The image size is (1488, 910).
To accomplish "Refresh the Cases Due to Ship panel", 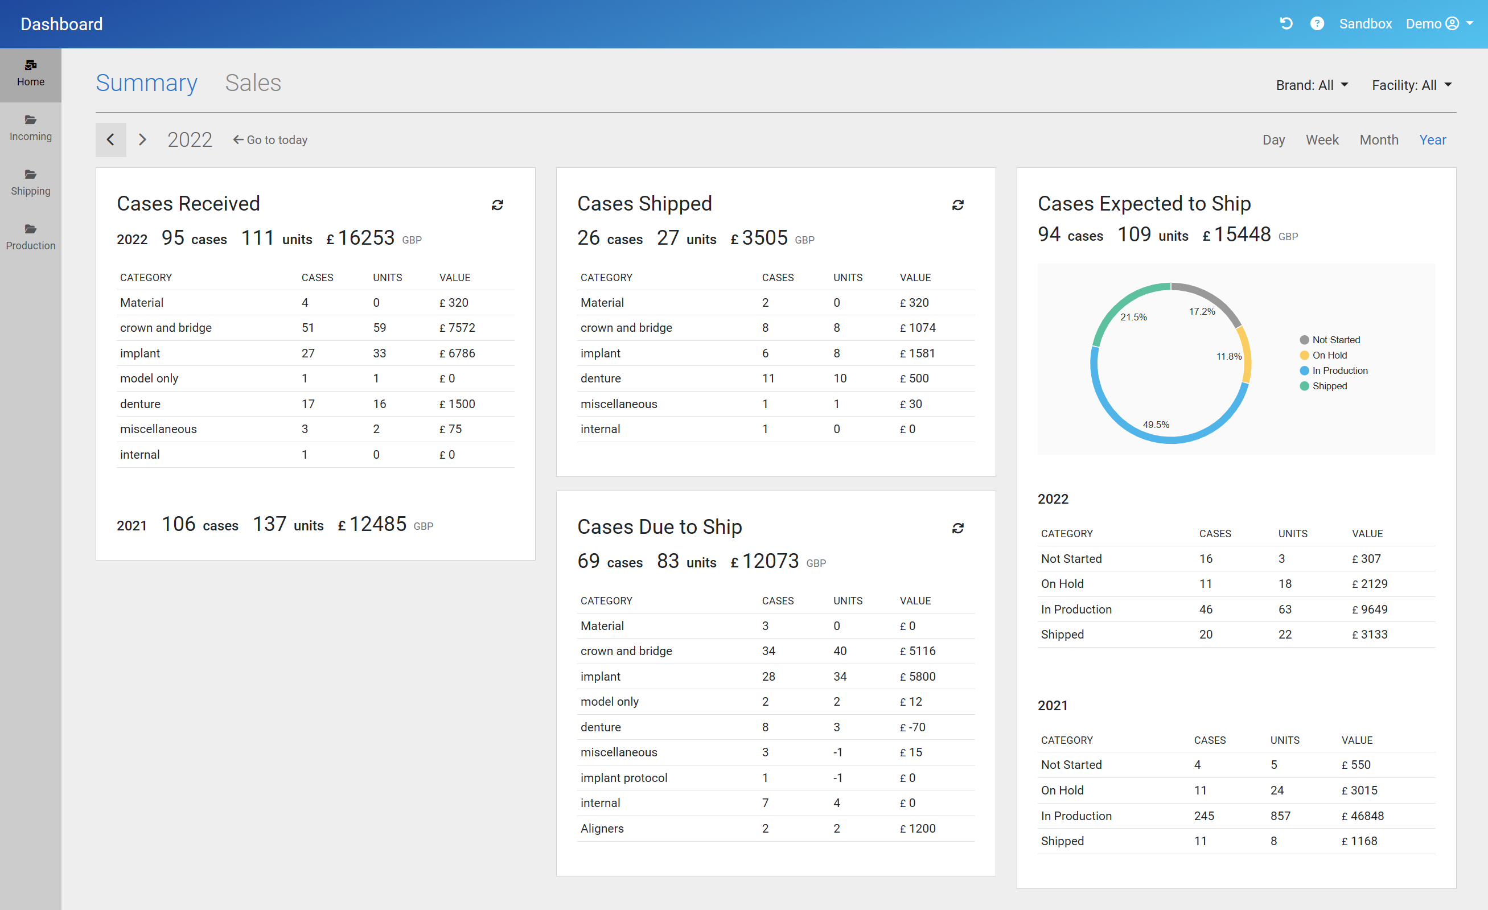I will coord(957,528).
